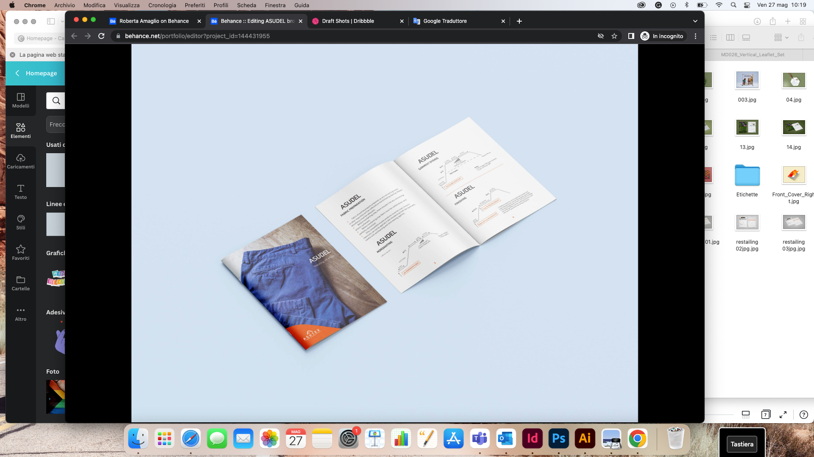Viewport: 814px width, 457px height.
Task: Open the Stili styles panel
Action: click(x=20, y=222)
